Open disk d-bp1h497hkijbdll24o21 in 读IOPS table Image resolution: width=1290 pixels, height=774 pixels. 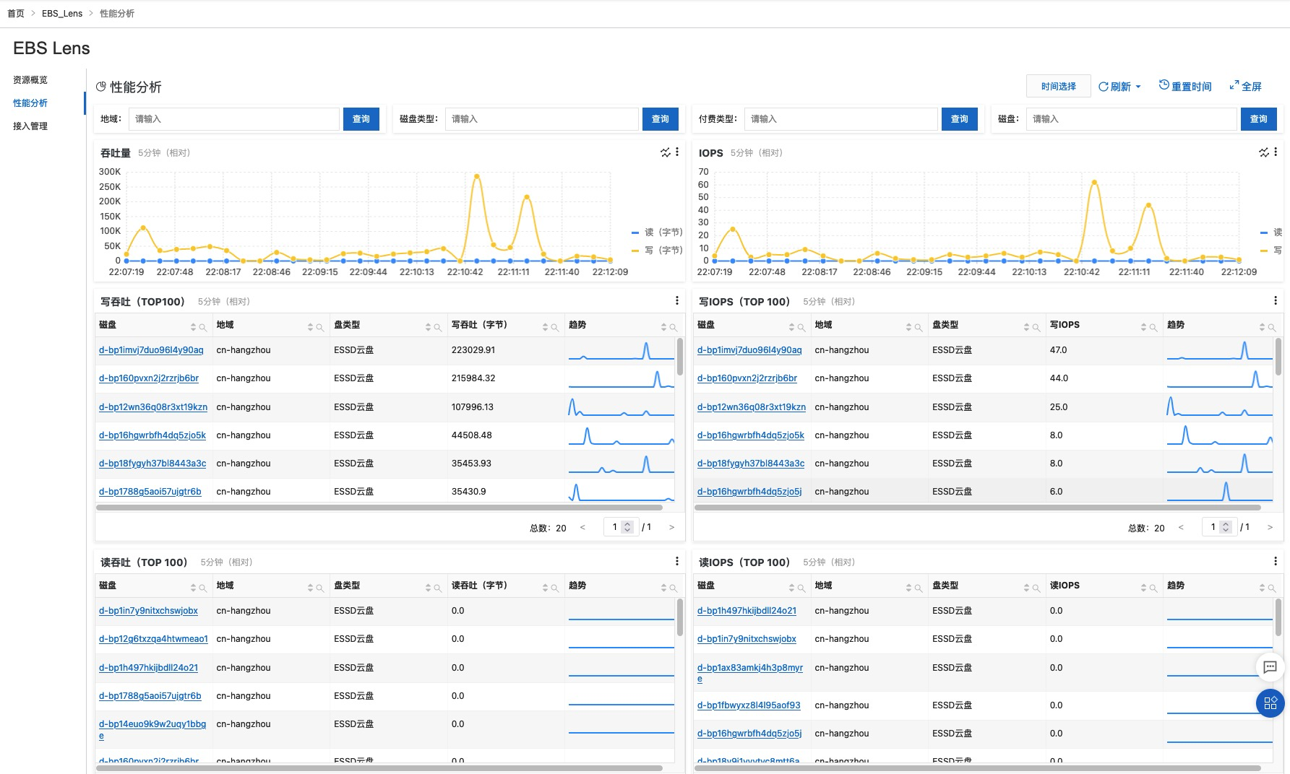coord(747,611)
